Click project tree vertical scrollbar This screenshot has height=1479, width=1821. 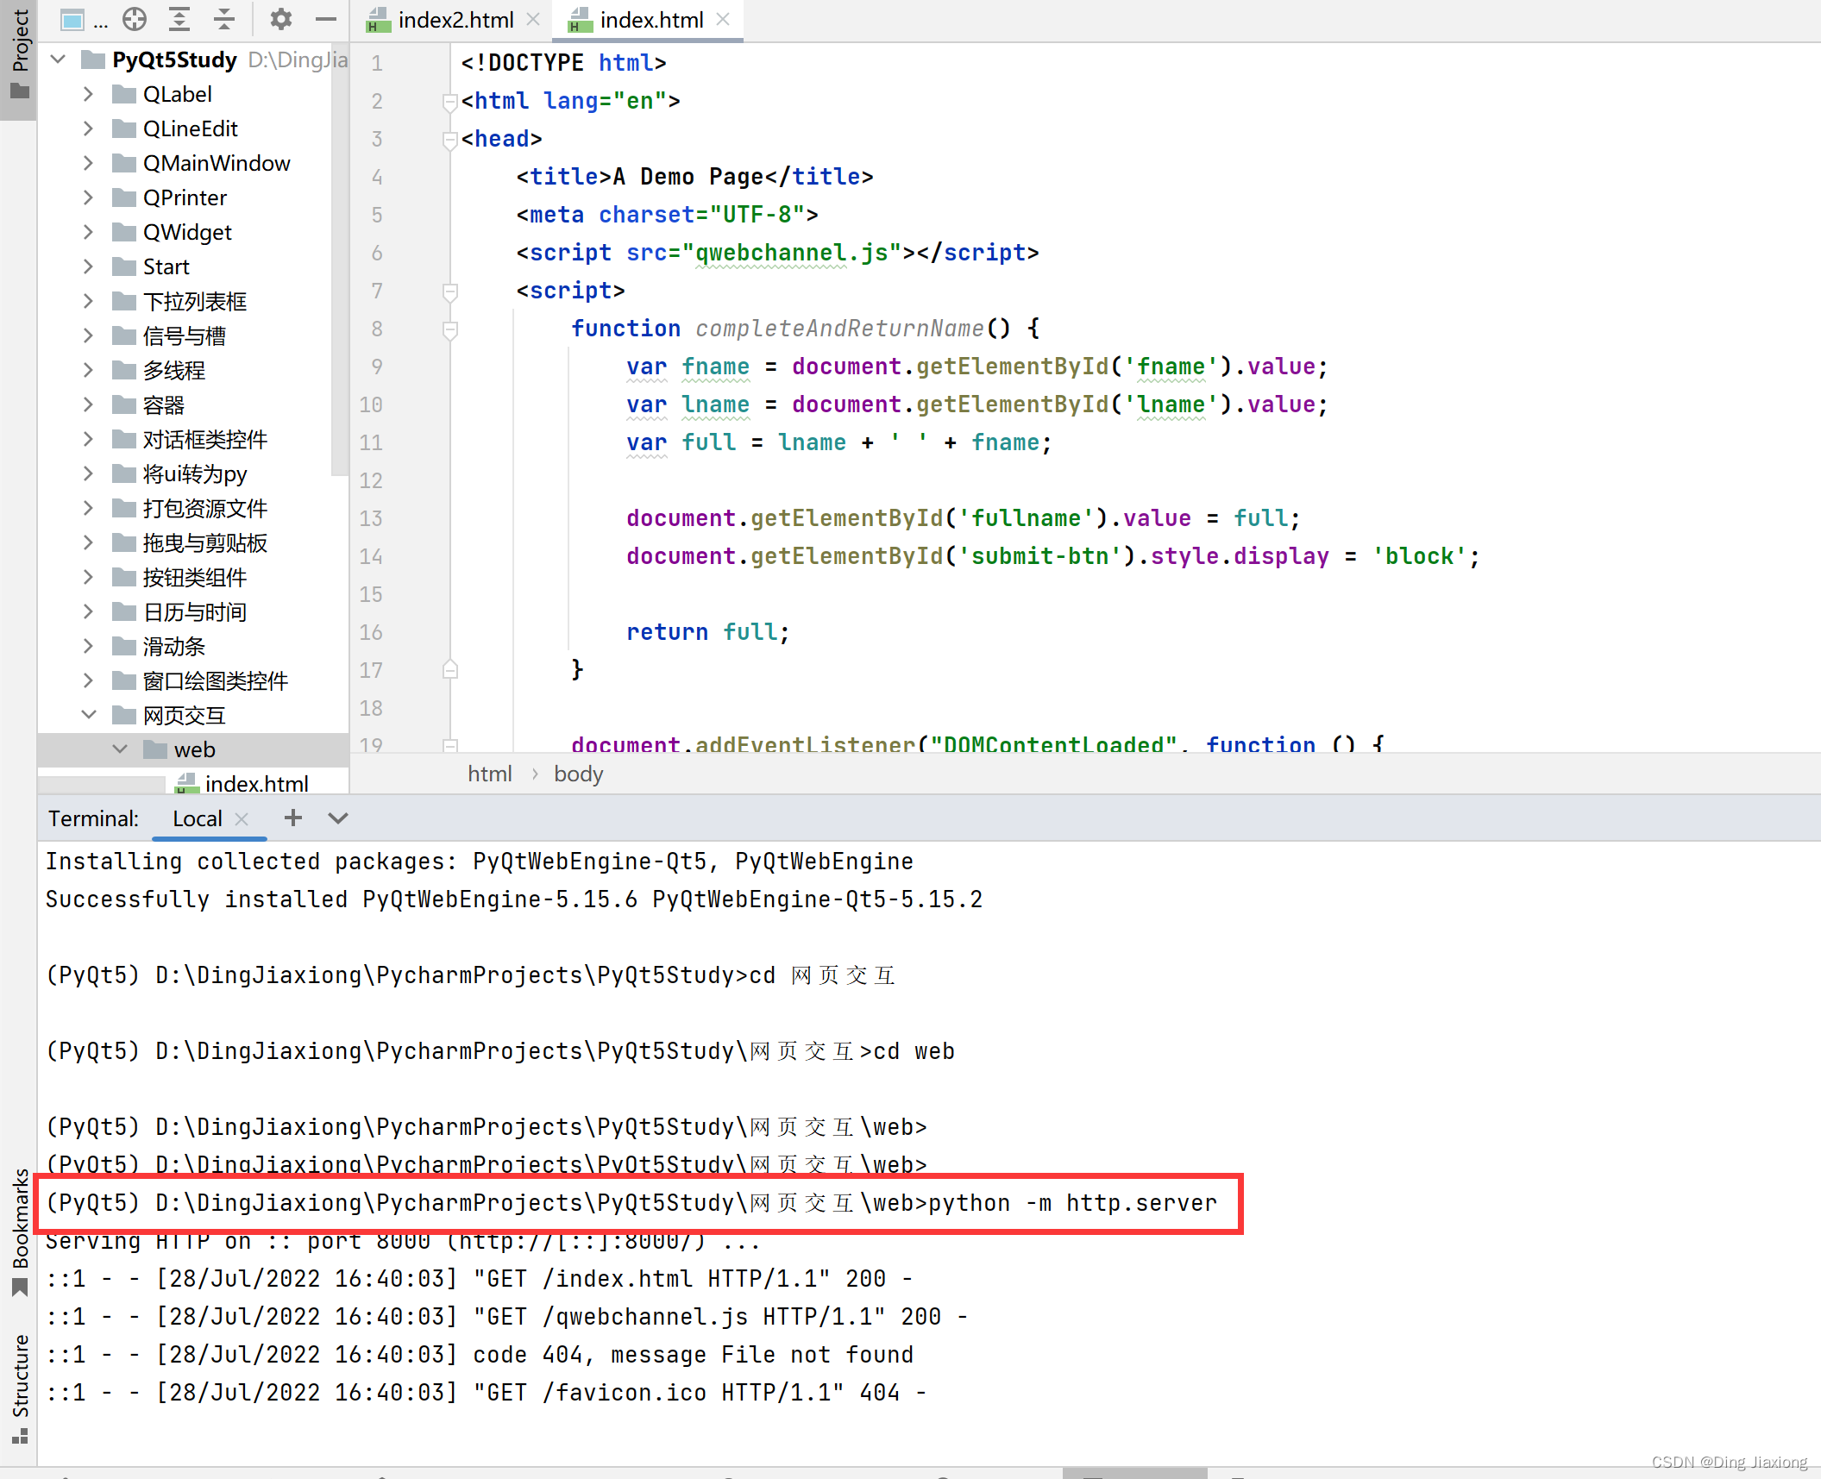(340, 259)
